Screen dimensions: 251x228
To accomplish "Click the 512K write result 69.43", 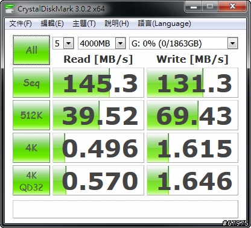I will (x=192, y=115).
